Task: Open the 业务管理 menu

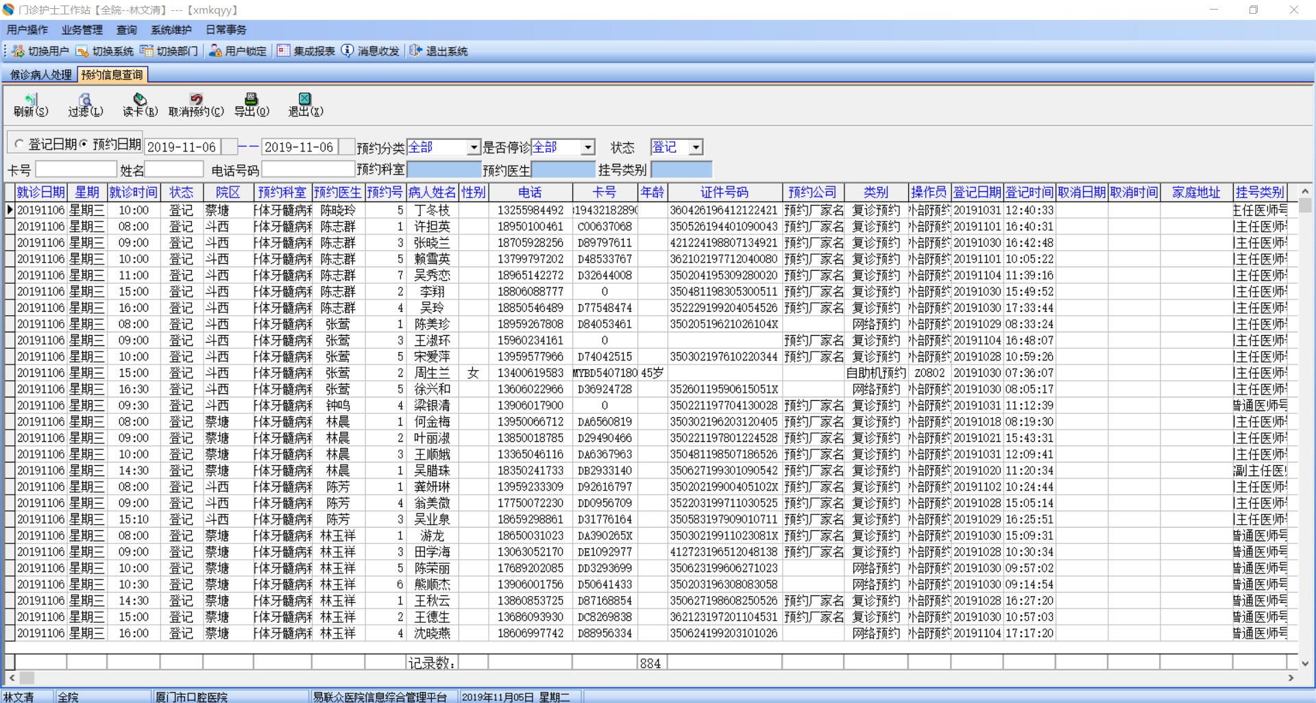Action: pos(82,30)
